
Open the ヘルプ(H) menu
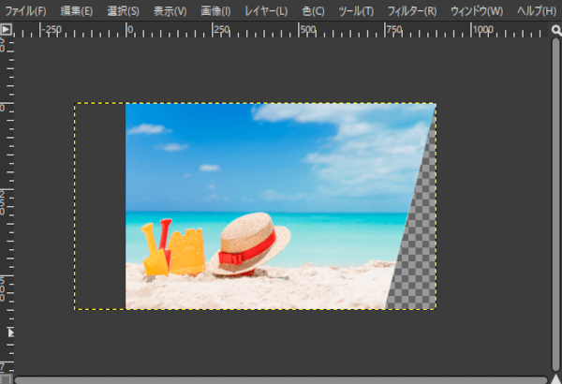click(x=537, y=11)
